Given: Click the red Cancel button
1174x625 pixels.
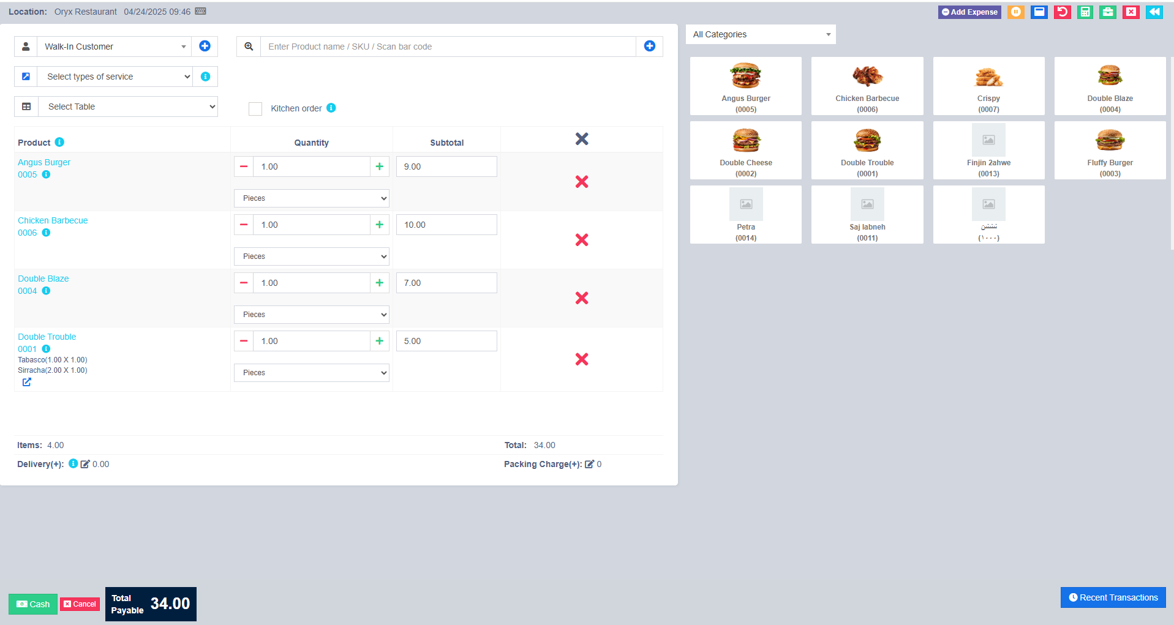Looking at the screenshot, I should point(80,604).
